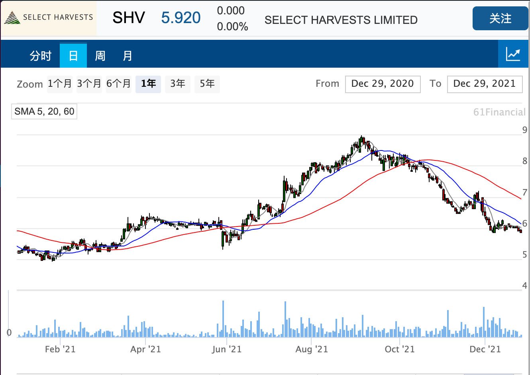Image resolution: width=530 pixels, height=375 pixels.
Task: Click the Oct '21 axis label
Action: [400, 349]
